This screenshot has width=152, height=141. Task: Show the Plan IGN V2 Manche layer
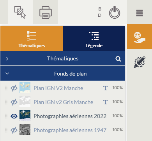(14, 88)
